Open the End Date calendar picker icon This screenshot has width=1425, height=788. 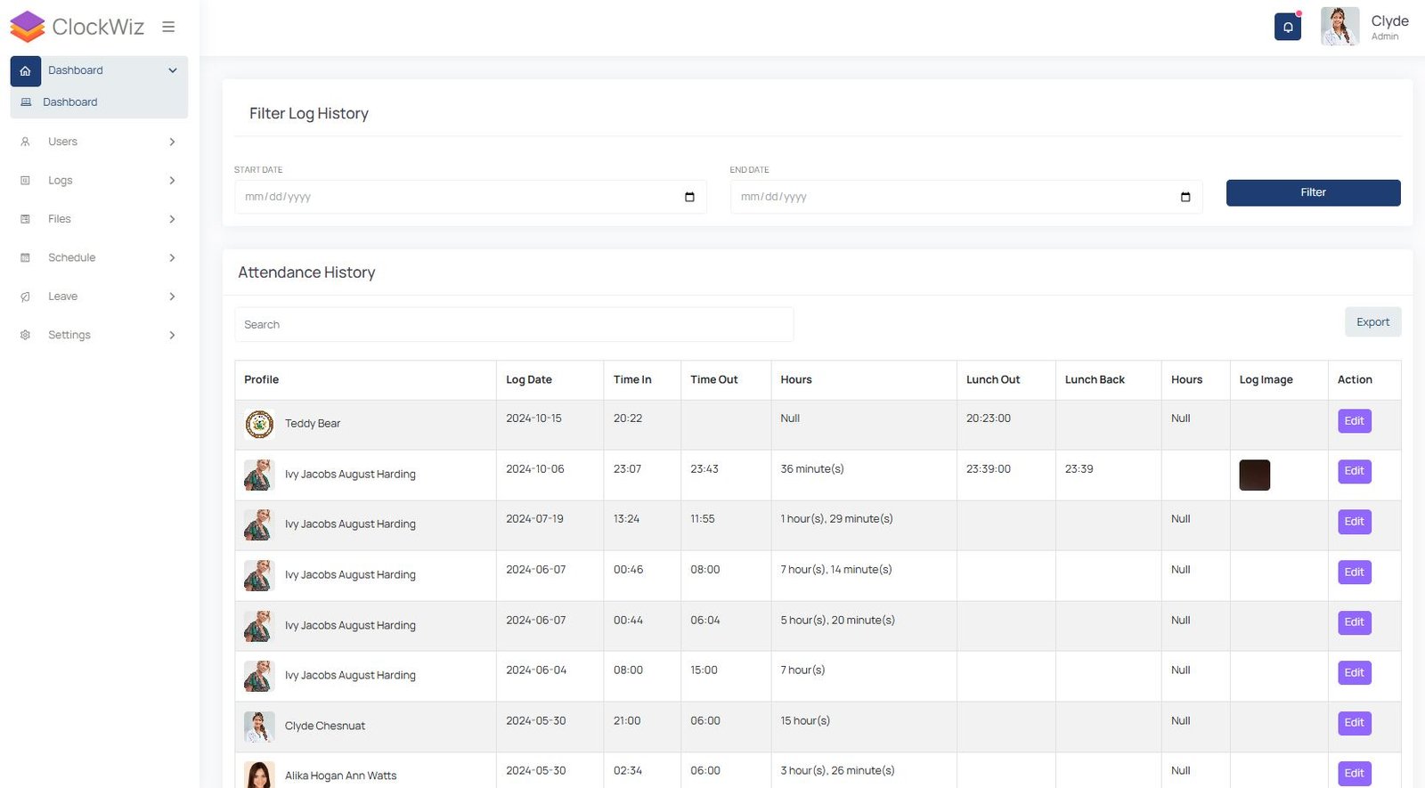1185,197
